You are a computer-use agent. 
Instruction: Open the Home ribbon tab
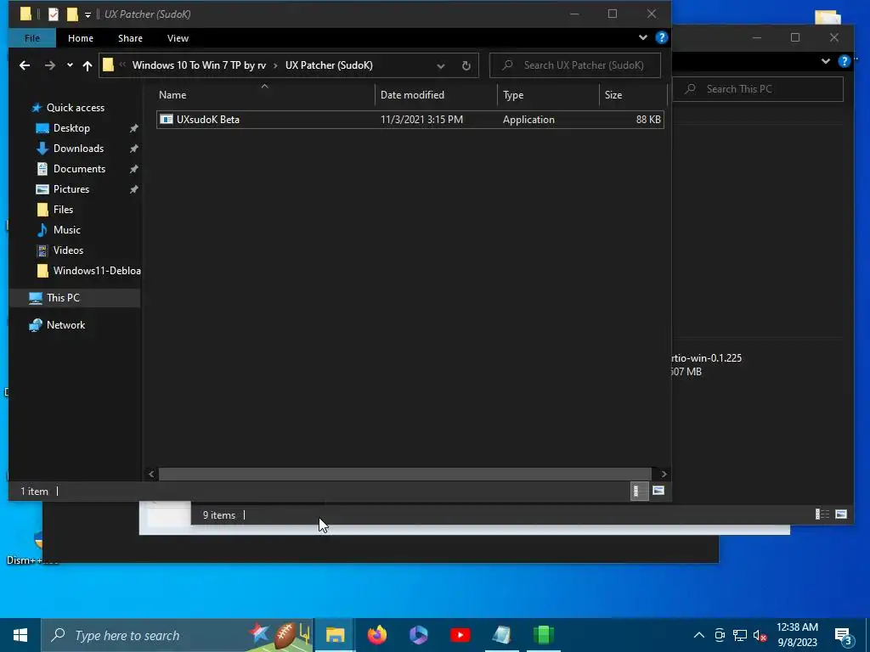click(x=81, y=38)
